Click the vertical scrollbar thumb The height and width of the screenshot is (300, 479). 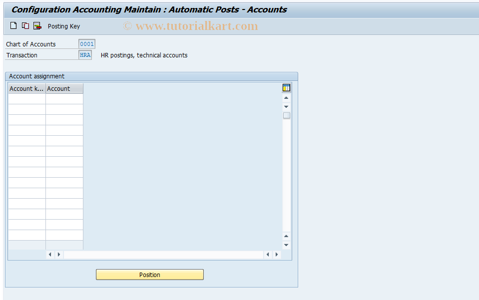pyautogui.click(x=287, y=115)
